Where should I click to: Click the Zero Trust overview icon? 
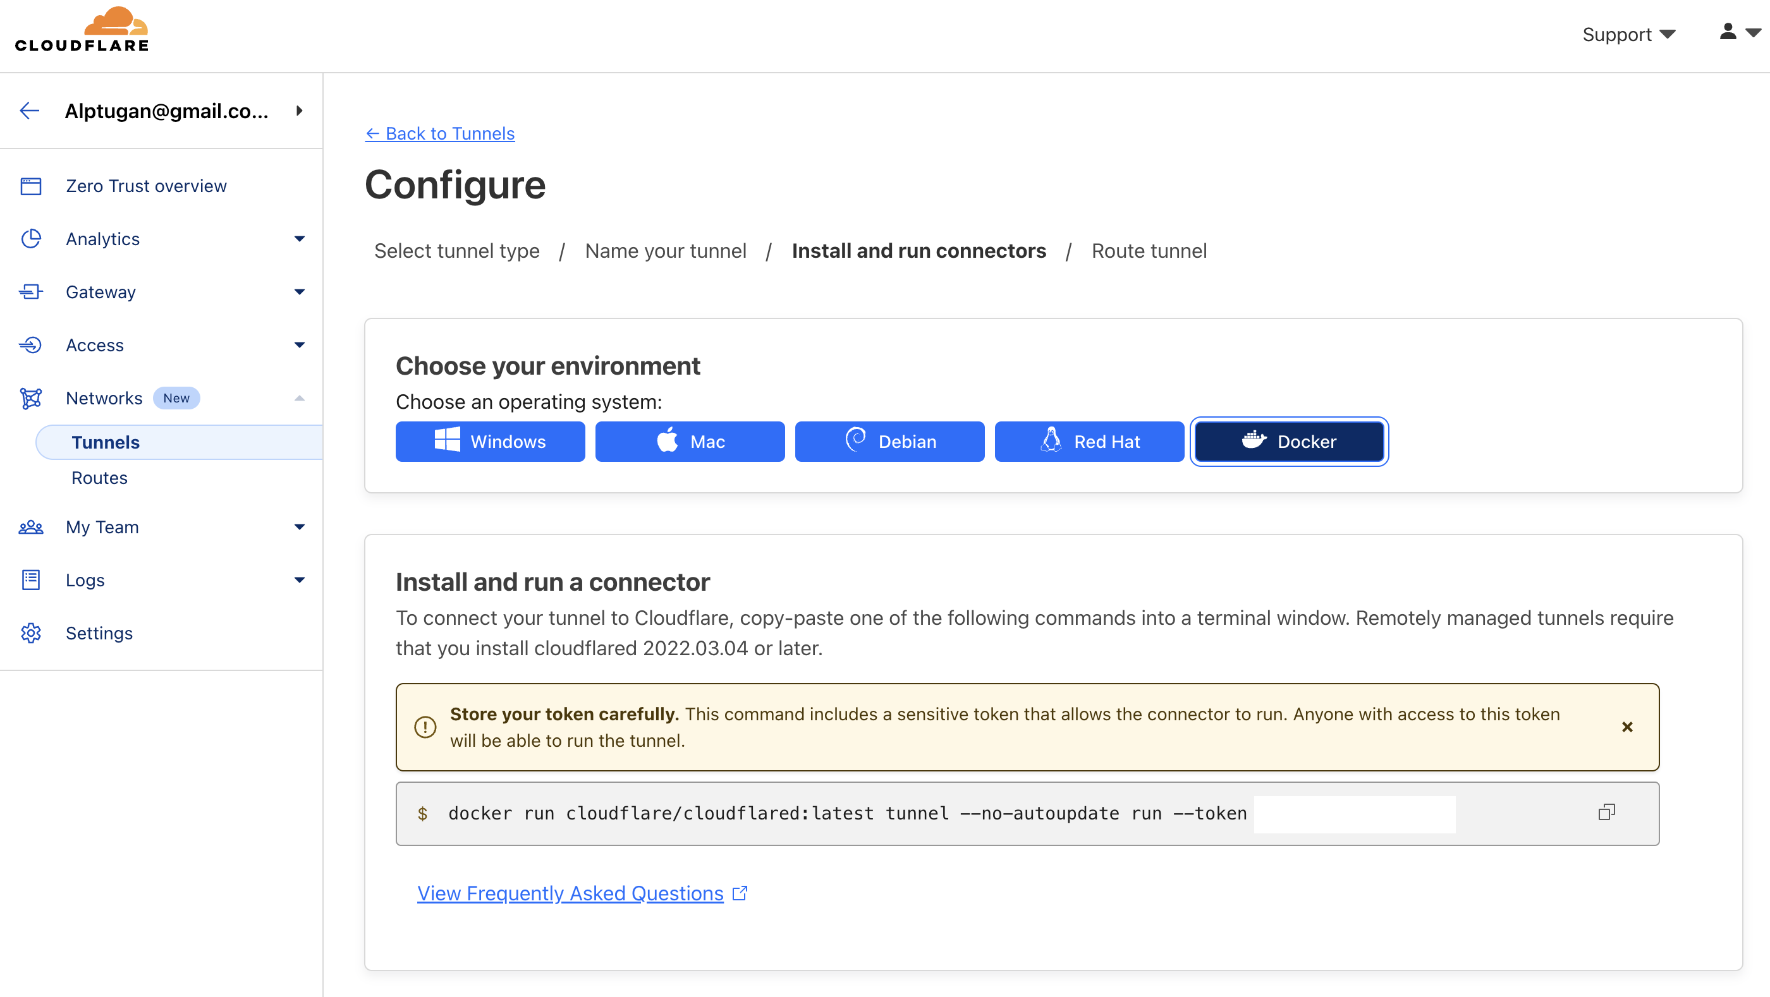pyautogui.click(x=31, y=186)
